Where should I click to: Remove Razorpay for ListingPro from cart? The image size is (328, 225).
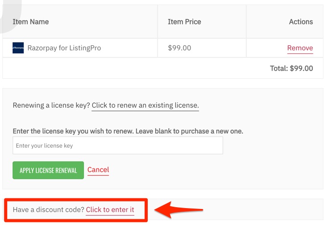(x=300, y=48)
